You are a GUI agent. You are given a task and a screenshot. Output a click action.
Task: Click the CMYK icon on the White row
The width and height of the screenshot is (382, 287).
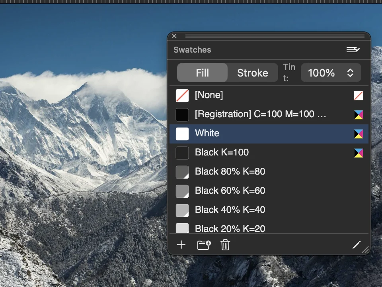pos(359,134)
